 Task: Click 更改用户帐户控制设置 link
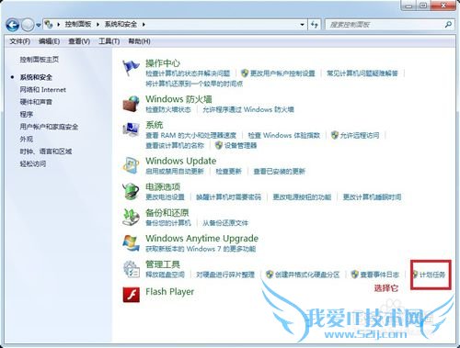pos(282,73)
